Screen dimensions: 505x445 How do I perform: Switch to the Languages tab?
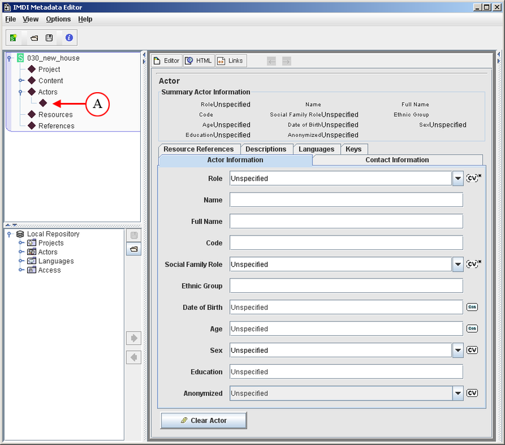coord(317,149)
